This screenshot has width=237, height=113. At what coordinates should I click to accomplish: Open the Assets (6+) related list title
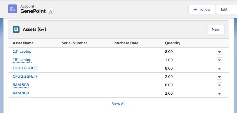pyautogui.click(x=35, y=30)
